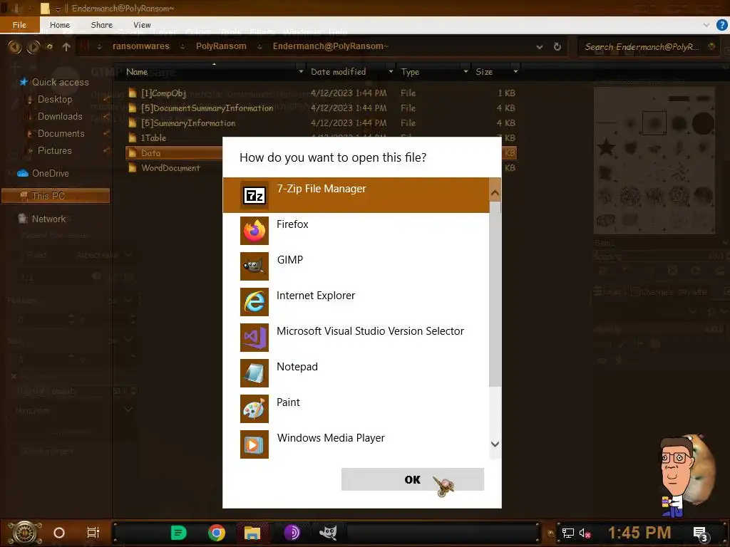Pick the GIMP icon in open-with list
The width and height of the screenshot is (730, 547).
[255, 266]
